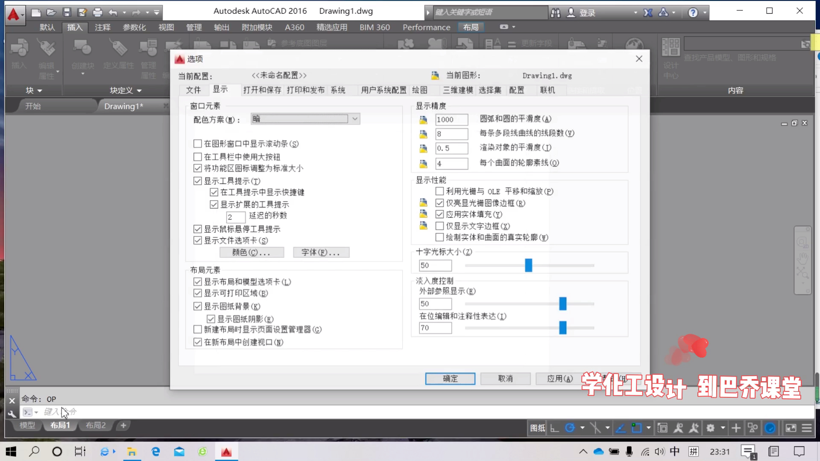Click the save drawing icon in quick access toolbar
The image size is (820, 461).
tap(66, 11)
